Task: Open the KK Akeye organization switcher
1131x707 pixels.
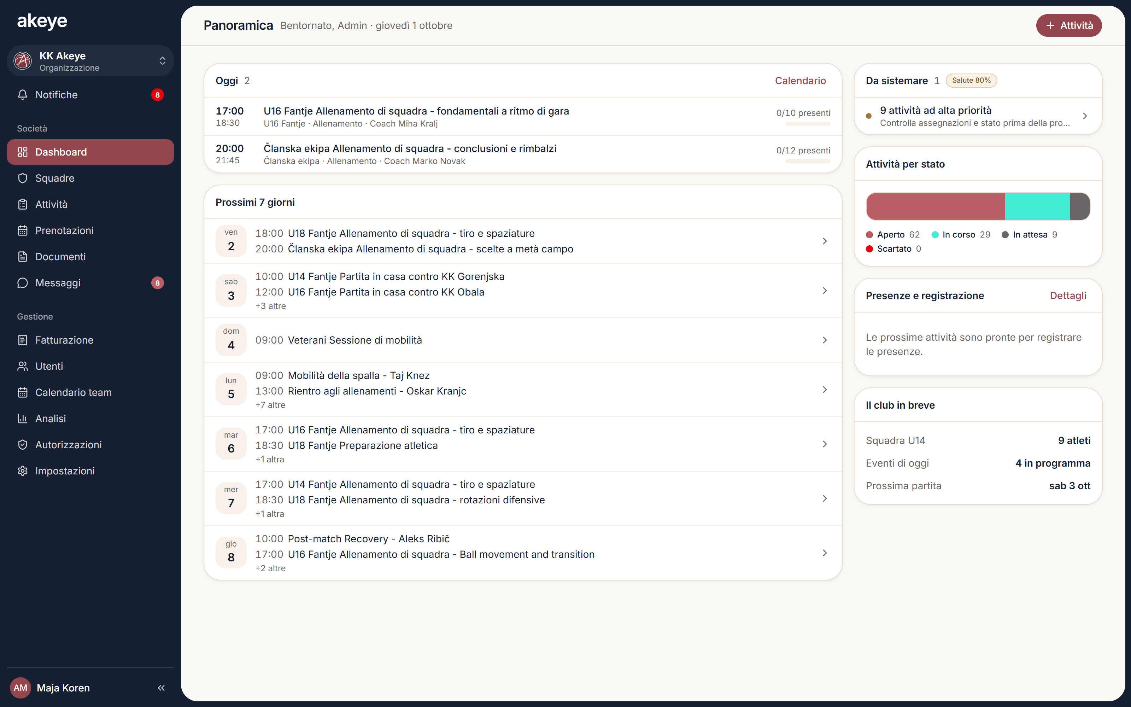Action: pos(90,61)
